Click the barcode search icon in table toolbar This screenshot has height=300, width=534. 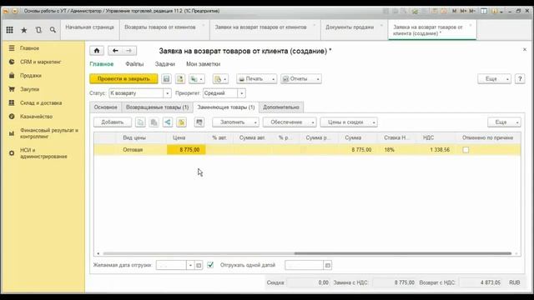coord(199,122)
